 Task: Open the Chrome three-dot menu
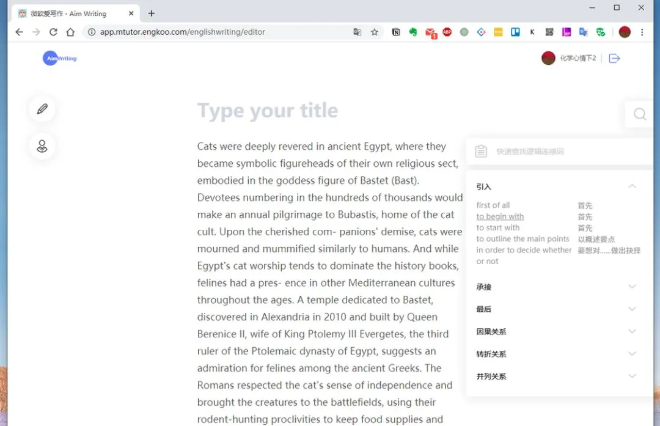coord(642,32)
